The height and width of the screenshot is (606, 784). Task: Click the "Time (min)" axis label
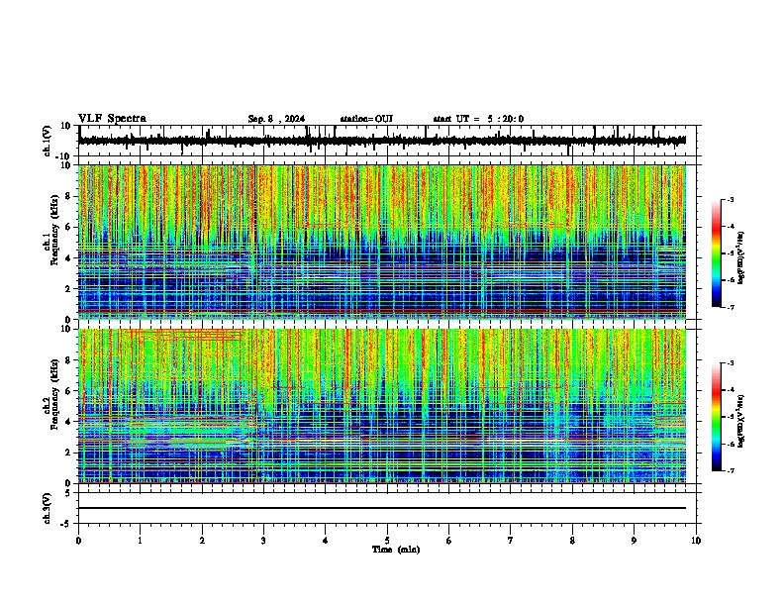click(x=396, y=550)
